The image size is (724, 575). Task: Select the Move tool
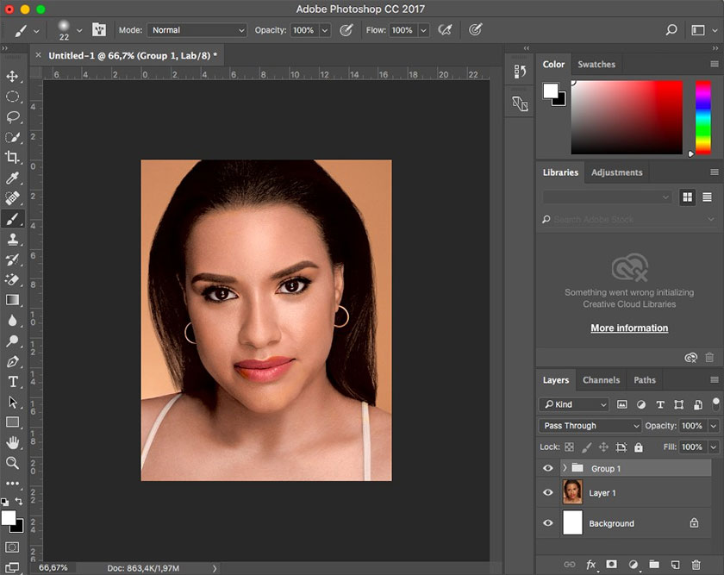click(x=13, y=76)
